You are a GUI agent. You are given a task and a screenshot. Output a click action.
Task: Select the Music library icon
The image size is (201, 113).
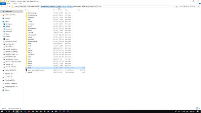point(4,34)
